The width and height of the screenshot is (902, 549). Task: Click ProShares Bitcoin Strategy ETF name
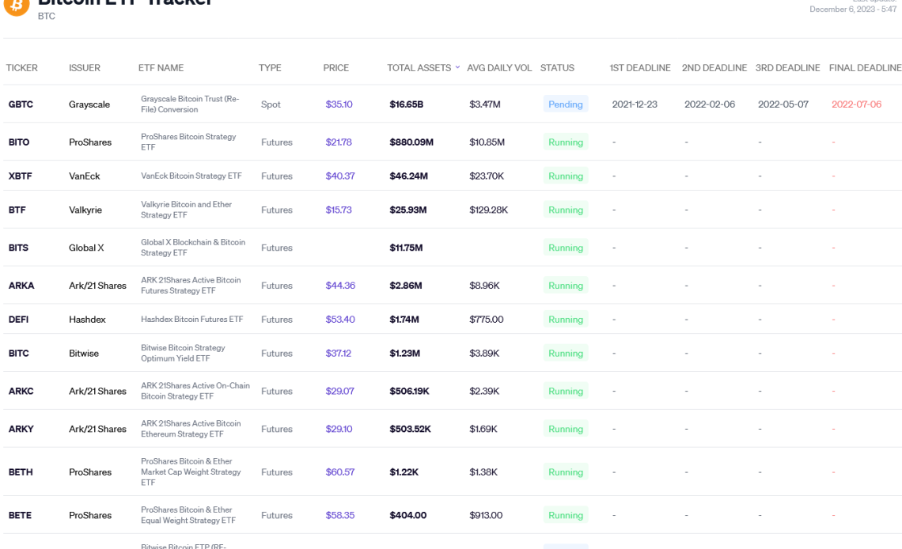[188, 142]
